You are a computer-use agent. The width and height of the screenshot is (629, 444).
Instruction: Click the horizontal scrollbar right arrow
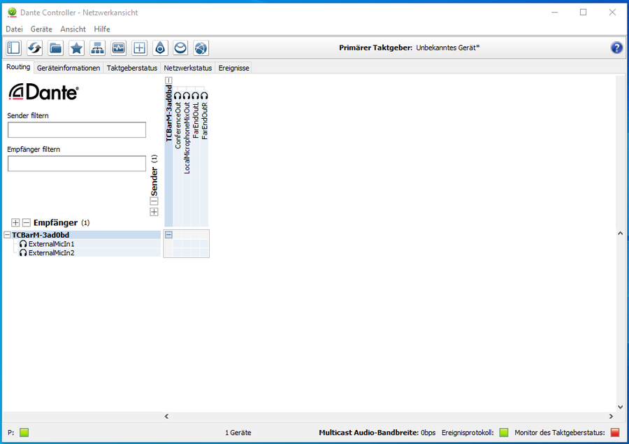611,416
